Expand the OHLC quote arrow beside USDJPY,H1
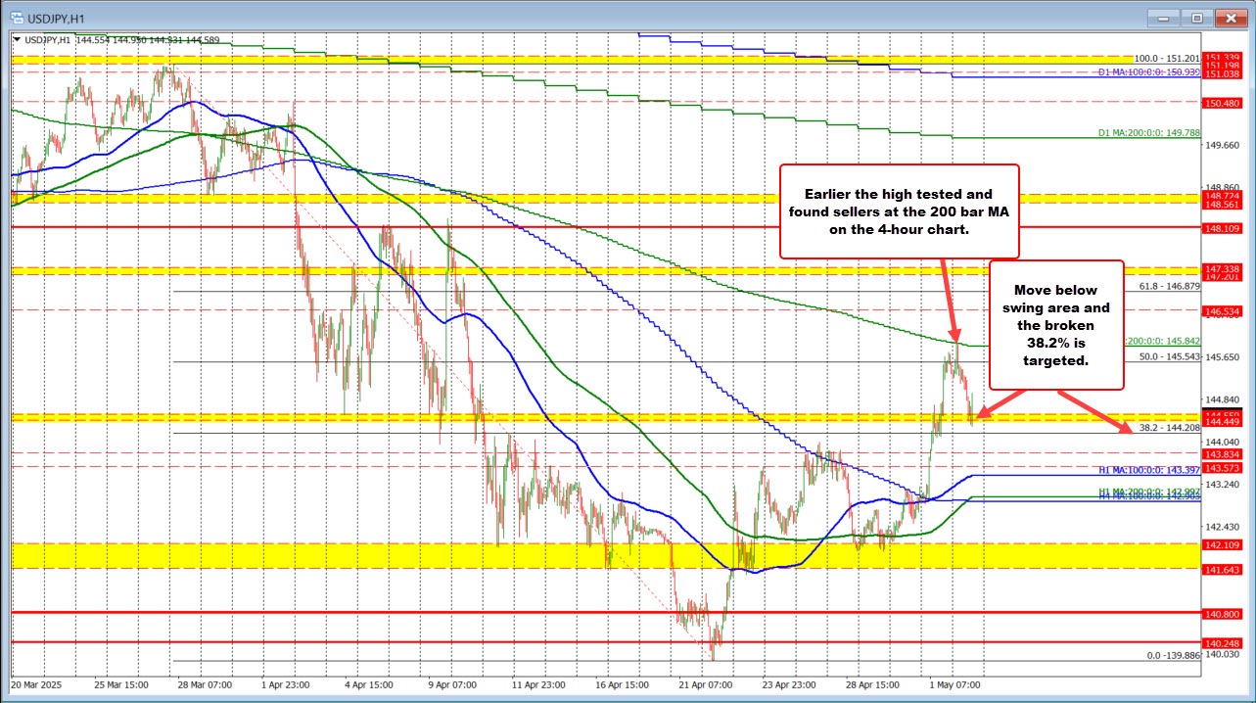The image size is (1256, 703). 17,39
